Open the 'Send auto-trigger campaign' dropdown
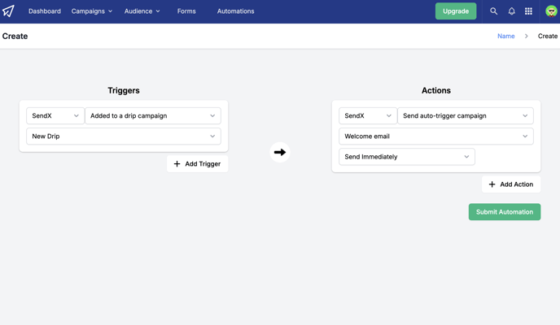Viewport: 560px width, 325px height. click(x=466, y=116)
